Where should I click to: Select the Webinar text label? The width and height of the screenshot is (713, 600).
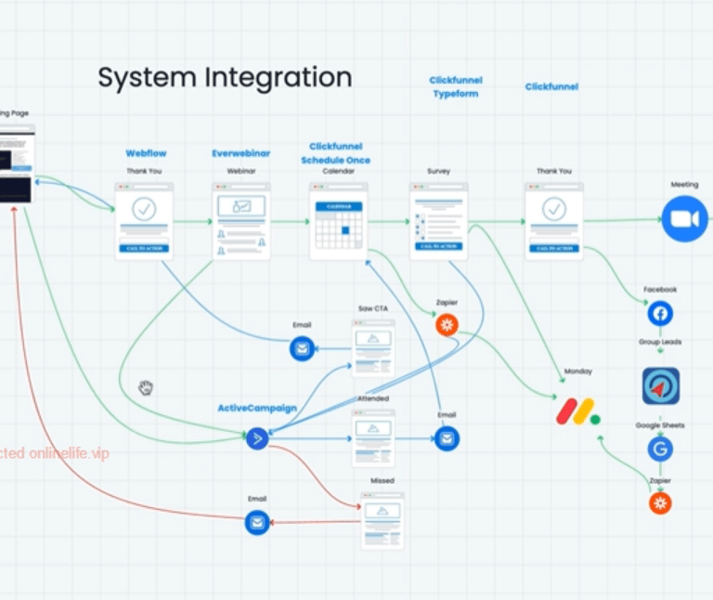(x=241, y=171)
